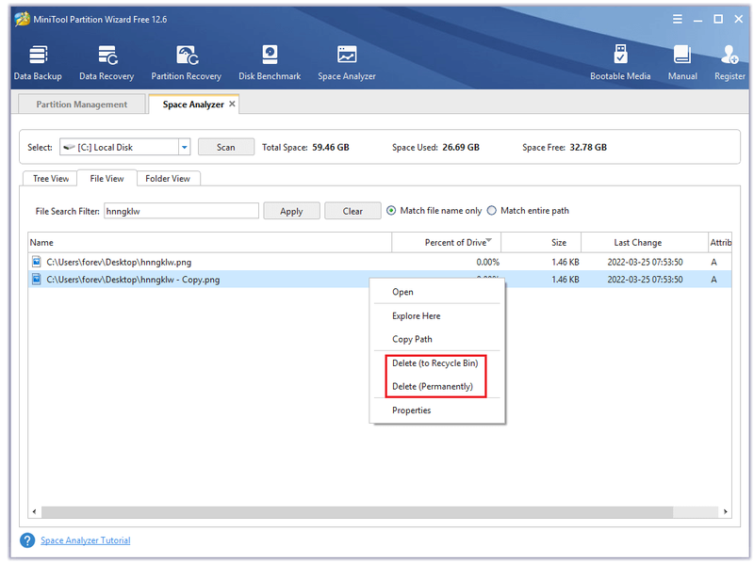This screenshot has height=563, width=754.
Task: Launch Data Recovery from toolbar
Action: coord(107,63)
